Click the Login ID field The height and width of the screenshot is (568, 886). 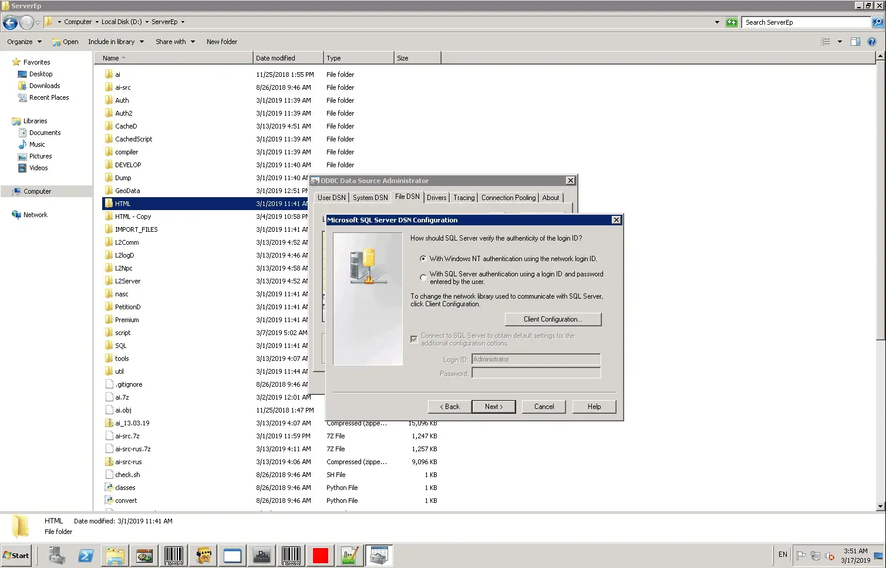pos(536,359)
